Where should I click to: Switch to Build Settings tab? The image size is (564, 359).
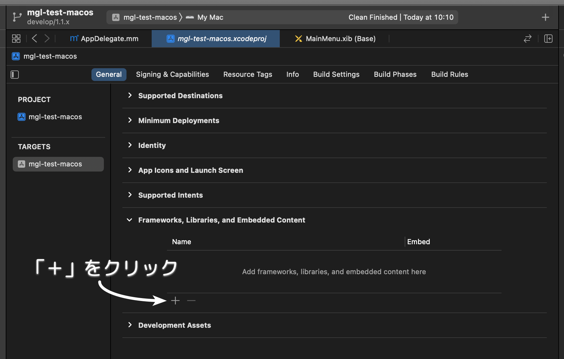pyautogui.click(x=336, y=74)
